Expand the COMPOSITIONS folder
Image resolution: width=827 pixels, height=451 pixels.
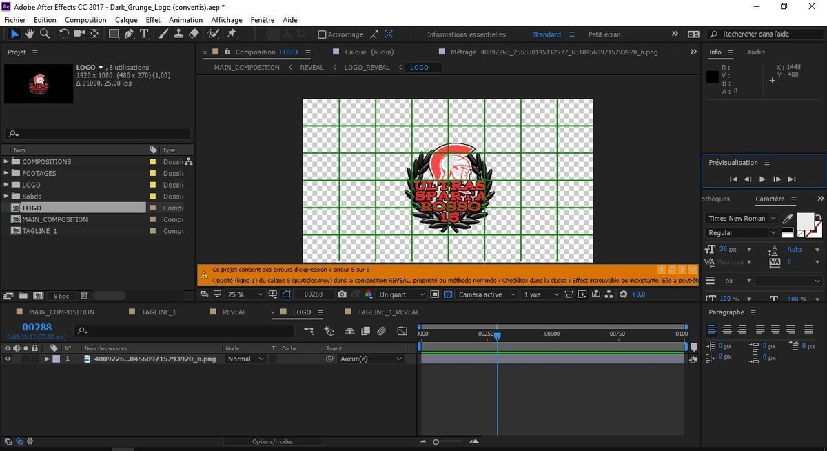[x=7, y=162]
